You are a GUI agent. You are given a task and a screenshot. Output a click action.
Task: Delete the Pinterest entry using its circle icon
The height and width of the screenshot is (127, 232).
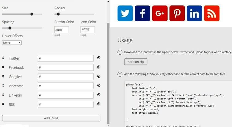99,85
